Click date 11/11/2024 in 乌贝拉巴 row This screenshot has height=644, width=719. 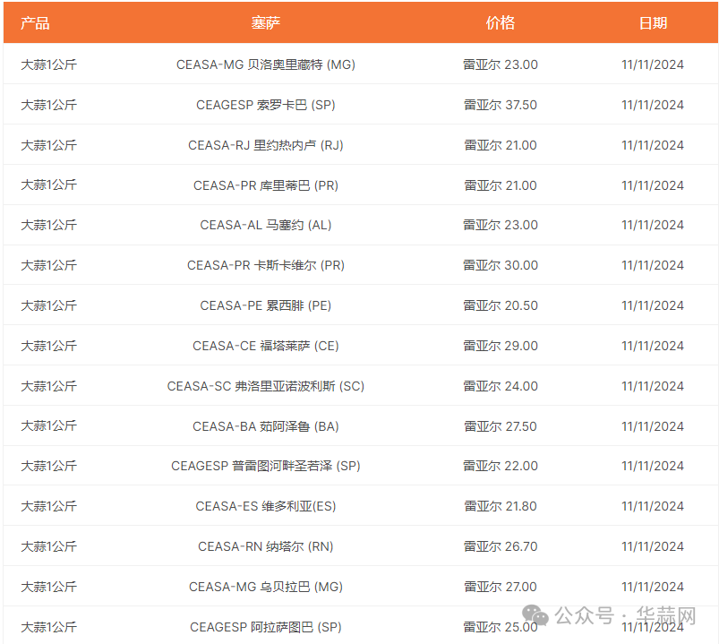[653, 588]
